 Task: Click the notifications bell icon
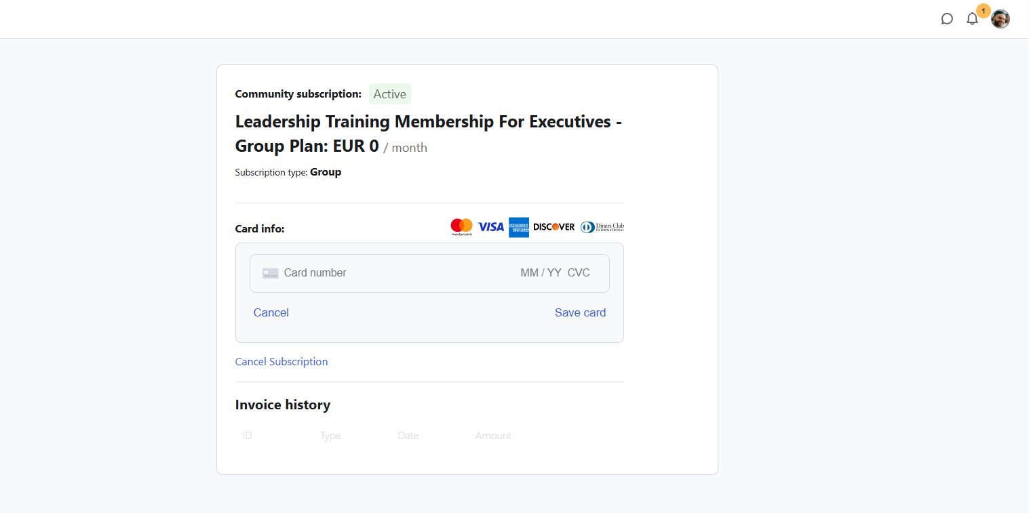pyautogui.click(x=972, y=19)
